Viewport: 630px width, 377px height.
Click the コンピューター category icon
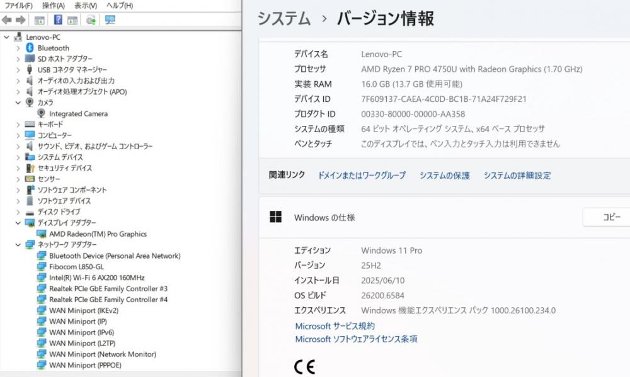pyautogui.click(x=30, y=135)
